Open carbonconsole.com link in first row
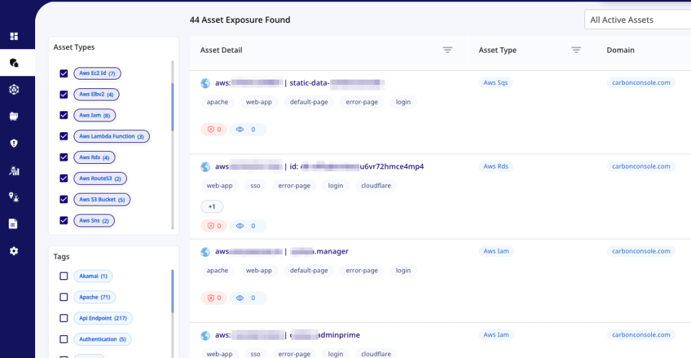The height and width of the screenshot is (358, 691). click(x=640, y=83)
